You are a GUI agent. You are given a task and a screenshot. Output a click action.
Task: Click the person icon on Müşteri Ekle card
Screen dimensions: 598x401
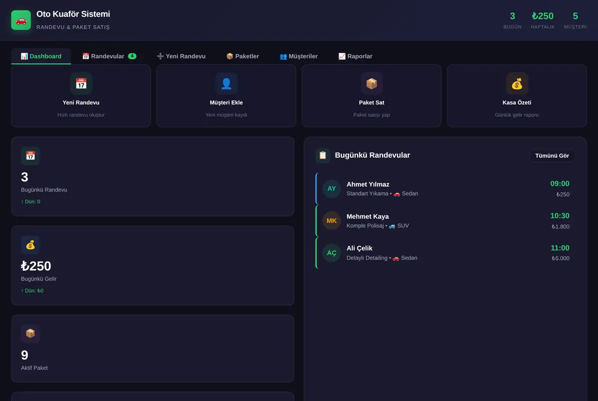(226, 84)
